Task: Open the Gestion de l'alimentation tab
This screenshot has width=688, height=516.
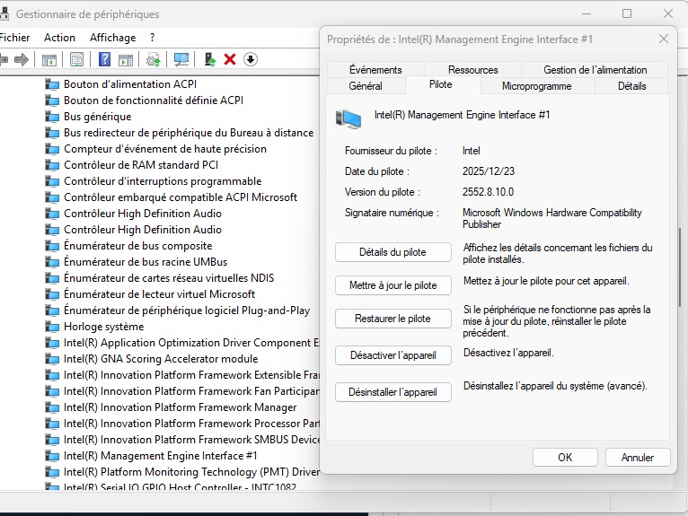Action: pyautogui.click(x=595, y=70)
